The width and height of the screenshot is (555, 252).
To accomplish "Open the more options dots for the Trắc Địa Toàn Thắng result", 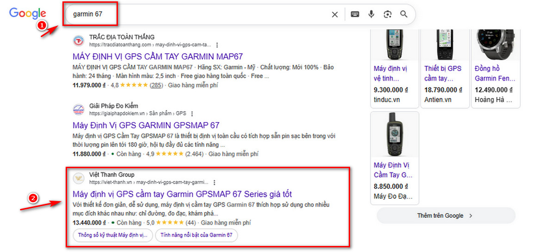I will [x=217, y=45].
